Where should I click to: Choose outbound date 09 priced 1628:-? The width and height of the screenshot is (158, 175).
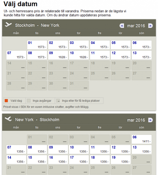click(x=58, y=55)
